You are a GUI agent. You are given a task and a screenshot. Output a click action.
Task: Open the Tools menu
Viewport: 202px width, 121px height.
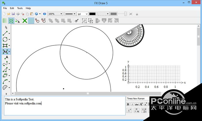(20, 8)
